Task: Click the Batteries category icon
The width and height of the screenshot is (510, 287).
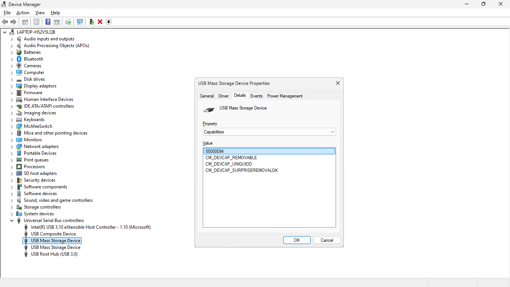Action: pyautogui.click(x=19, y=52)
